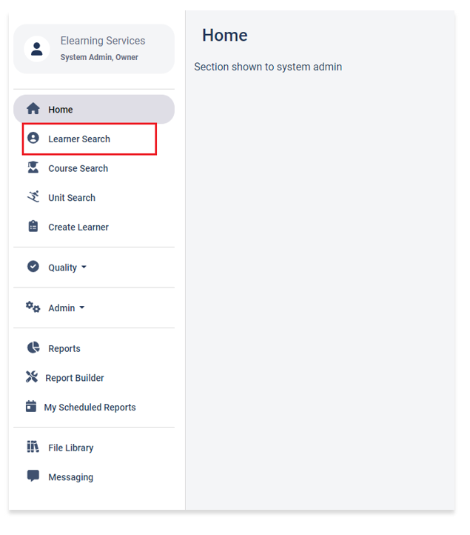The image size is (470, 535).
Task: Click the skier icon for Unit Search
Action: [33, 196]
